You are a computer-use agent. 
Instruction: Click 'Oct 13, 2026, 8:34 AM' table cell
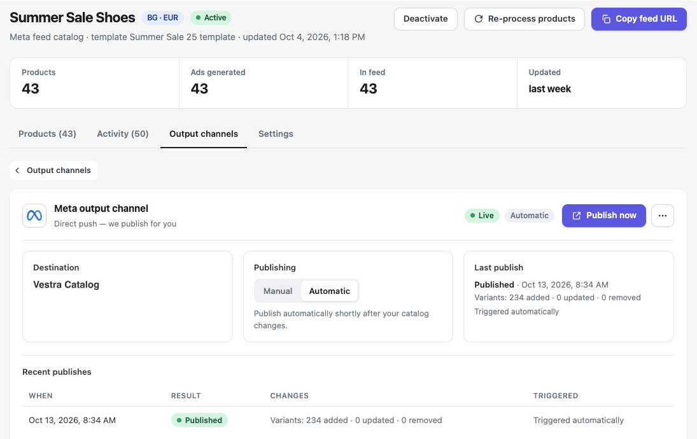tap(72, 421)
